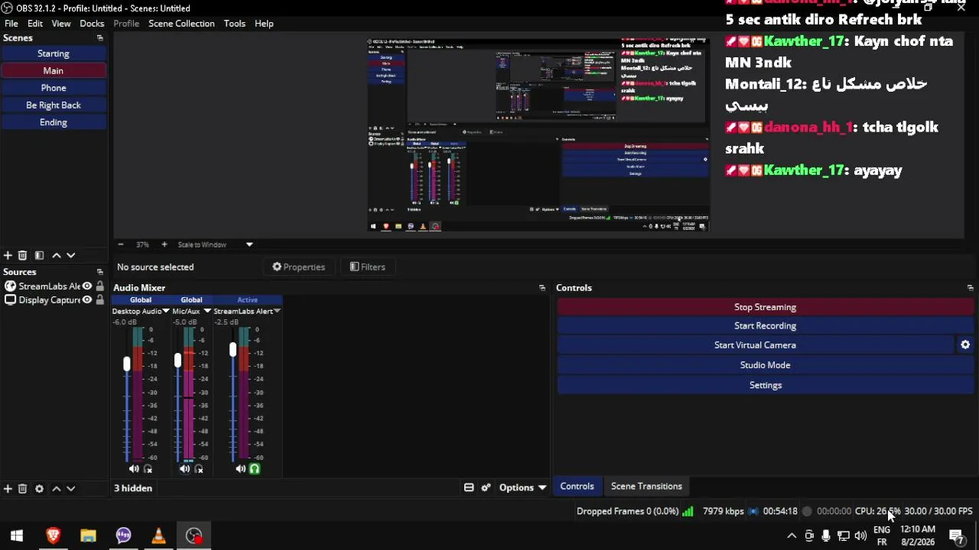
Task: Add a new scene with the plus icon
Action: pyautogui.click(x=8, y=255)
